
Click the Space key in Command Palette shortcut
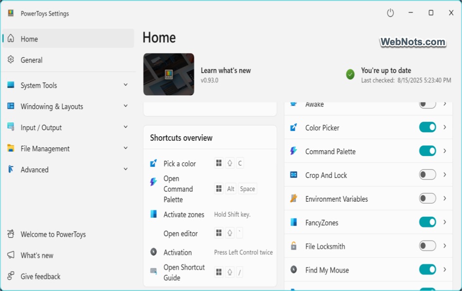tap(248, 189)
